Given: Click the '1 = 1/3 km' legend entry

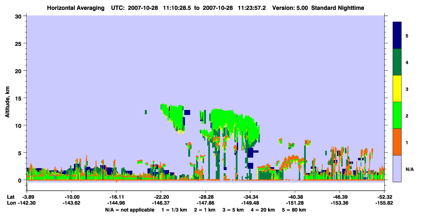Looking at the screenshot, I should click(174, 210).
